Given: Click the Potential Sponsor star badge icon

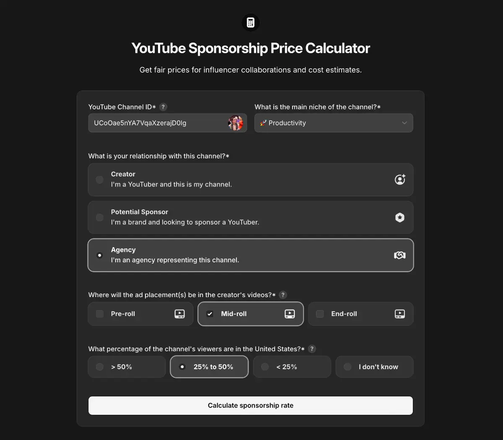Looking at the screenshot, I should (400, 217).
